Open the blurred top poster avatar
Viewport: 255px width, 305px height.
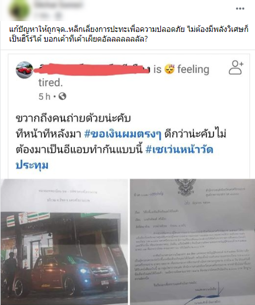pos(19,10)
